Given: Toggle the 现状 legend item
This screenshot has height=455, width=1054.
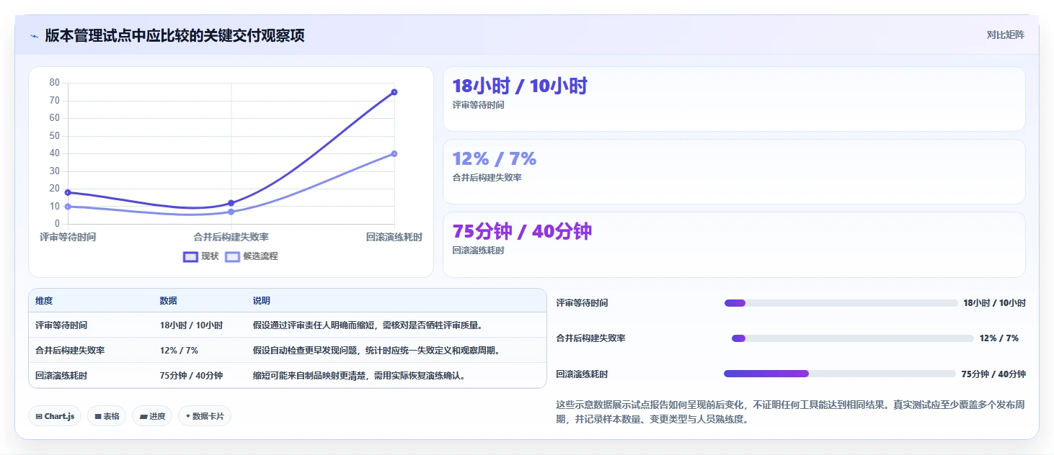Looking at the screenshot, I should 201,256.
